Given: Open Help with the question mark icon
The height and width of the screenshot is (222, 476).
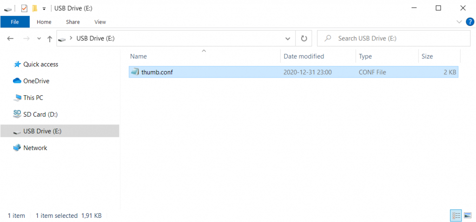Looking at the screenshot, I should [x=469, y=22].
